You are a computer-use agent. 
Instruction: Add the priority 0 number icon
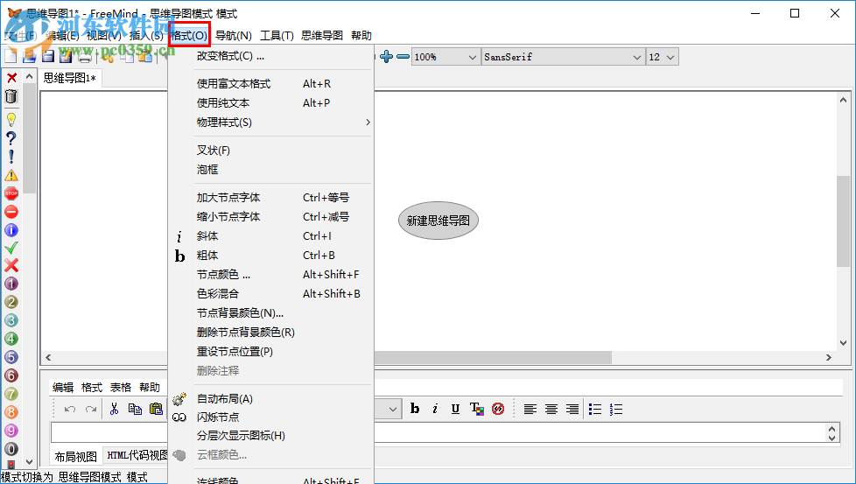[11, 448]
